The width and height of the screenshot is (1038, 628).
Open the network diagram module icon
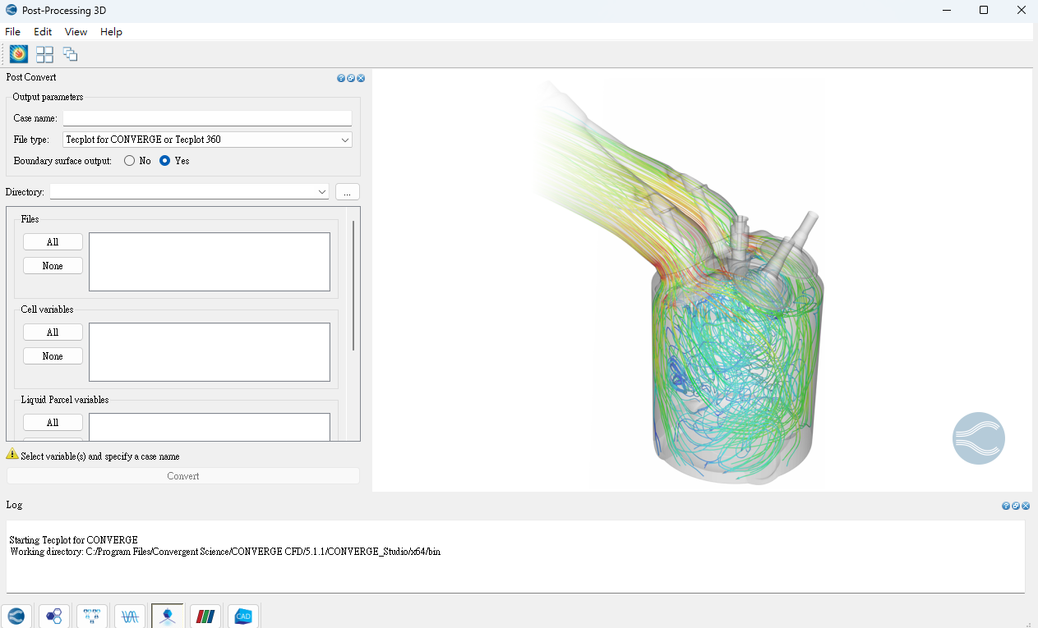point(92,616)
